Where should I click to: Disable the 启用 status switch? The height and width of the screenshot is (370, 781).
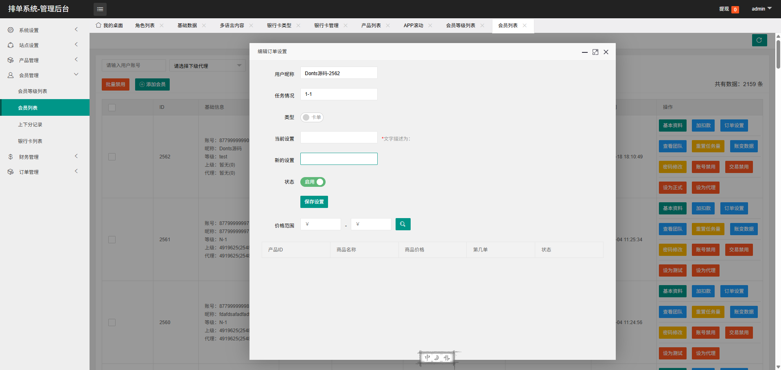point(313,182)
